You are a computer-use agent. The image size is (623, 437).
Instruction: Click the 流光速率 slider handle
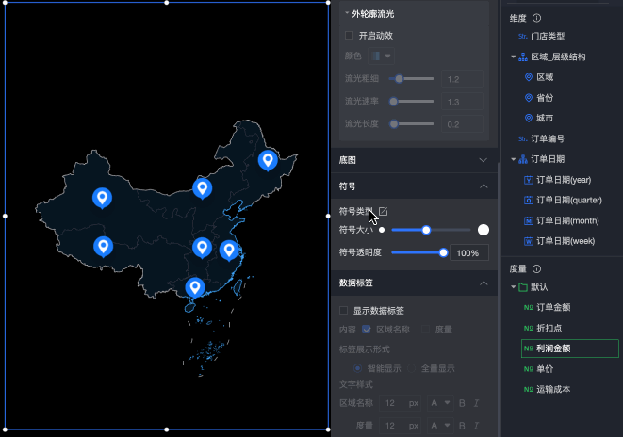(x=393, y=101)
